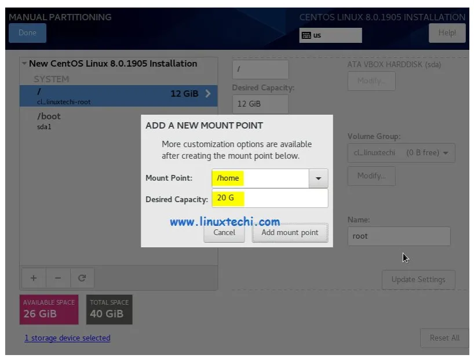
Task: Open the Mount Point dropdown arrow
Action: click(318, 178)
